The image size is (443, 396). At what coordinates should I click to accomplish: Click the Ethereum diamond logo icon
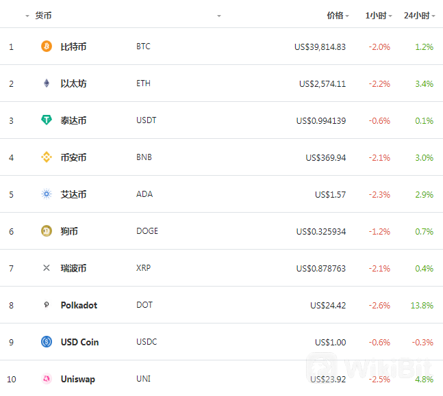pos(47,83)
